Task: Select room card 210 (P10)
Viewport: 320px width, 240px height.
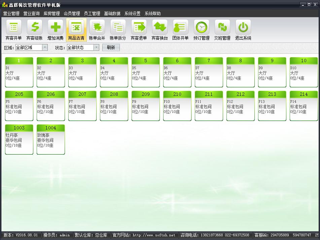Action: point(177,106)
